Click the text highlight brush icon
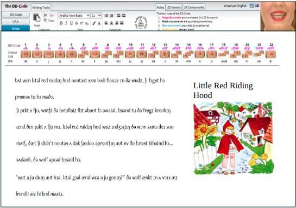 [x=94, y=23]
